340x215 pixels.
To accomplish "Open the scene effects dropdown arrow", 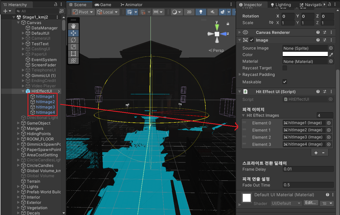I will click(229, 12).
